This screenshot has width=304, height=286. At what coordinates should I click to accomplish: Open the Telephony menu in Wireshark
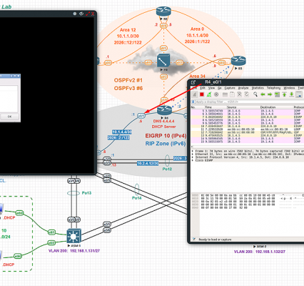click(274, 88)
